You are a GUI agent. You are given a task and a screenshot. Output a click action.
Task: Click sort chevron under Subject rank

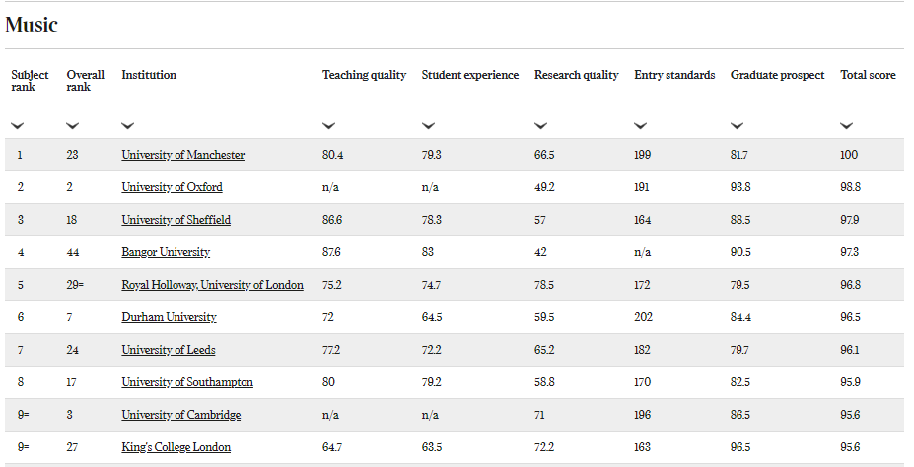pos(18,126)
